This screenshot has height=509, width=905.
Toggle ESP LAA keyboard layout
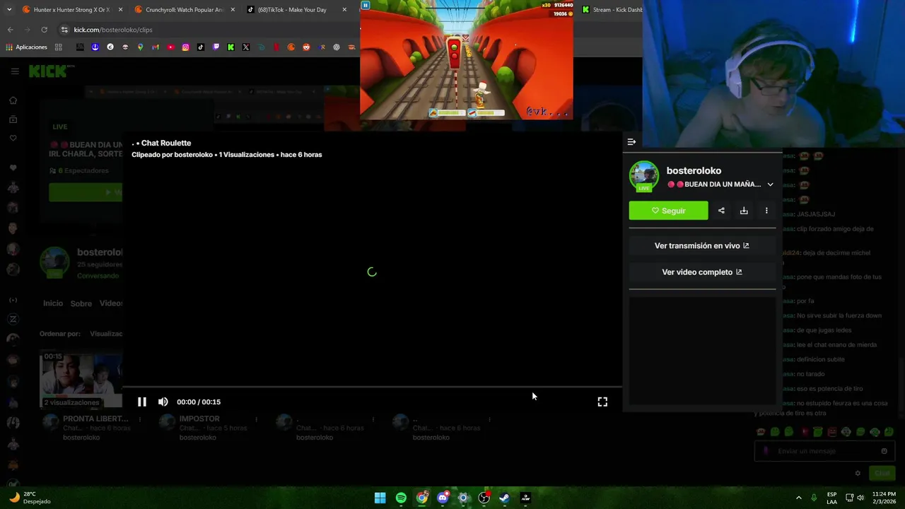(832, 498)
